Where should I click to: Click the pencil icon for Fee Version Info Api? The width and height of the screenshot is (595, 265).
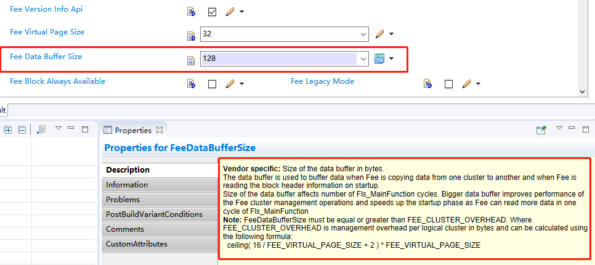[230, 12]
